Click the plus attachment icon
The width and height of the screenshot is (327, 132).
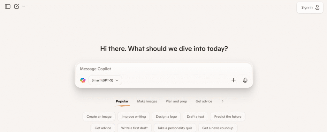(x=233, y=80)
